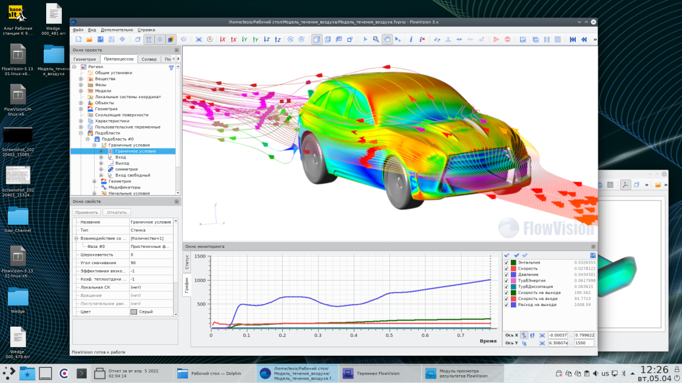Select the Вещества tree item icon
Viewport: 682px width, 383px height.
(x=90, y=80)
